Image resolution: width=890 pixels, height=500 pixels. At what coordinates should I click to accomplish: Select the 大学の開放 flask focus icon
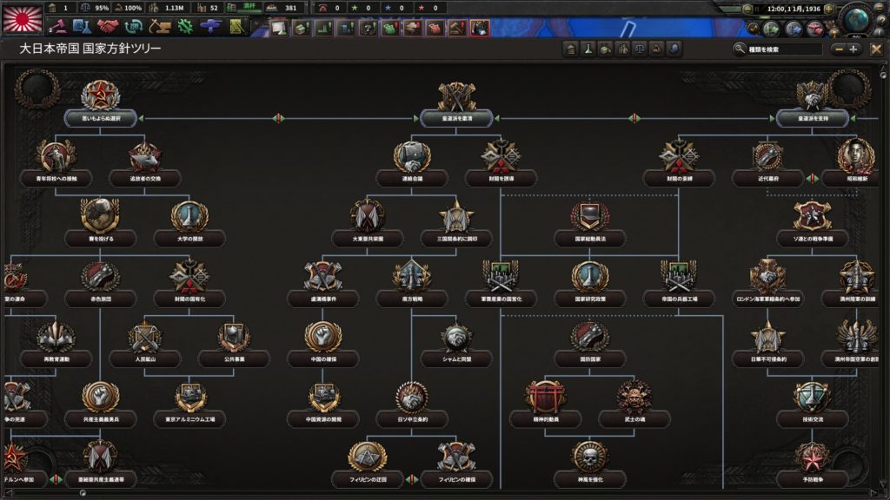click(189, 216)
